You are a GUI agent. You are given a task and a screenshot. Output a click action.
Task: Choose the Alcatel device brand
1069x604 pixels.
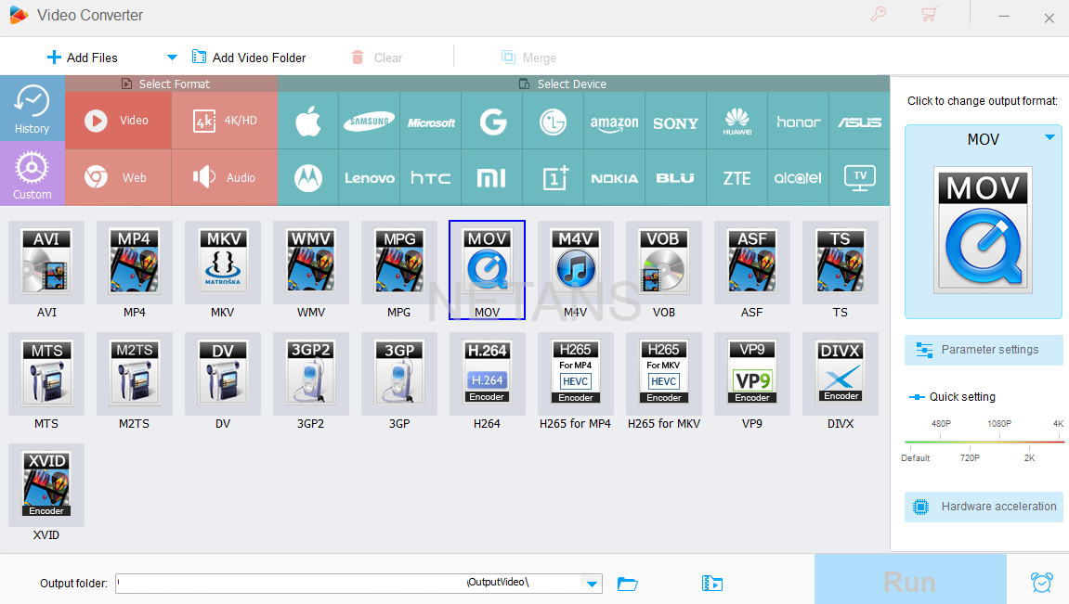tap(799, 178)
